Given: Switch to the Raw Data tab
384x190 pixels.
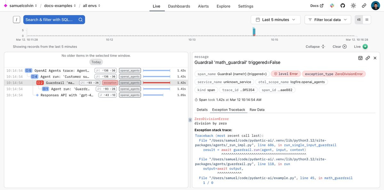Looking at the screenshot, I should pos(257,110).
